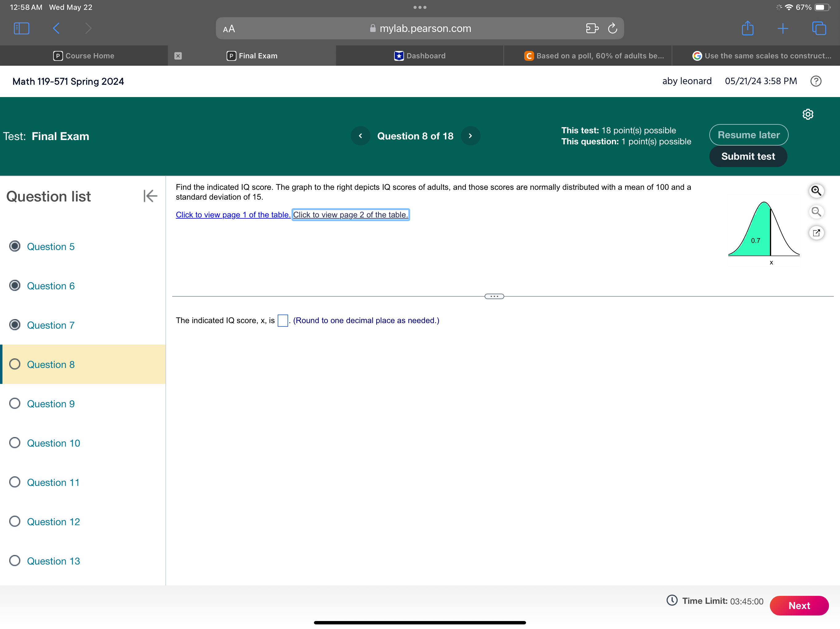Image resolution: width=840 pixels, height=629 pixels.
Task: Go to next question chevron
Action: [x=470, y=136]
